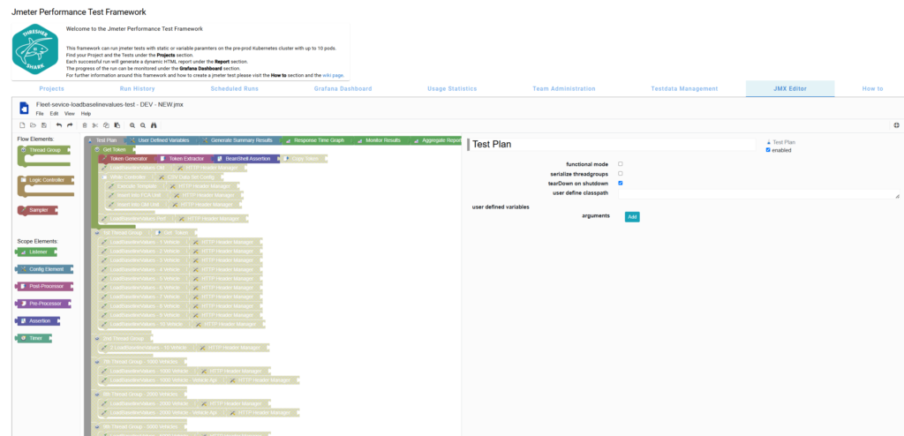Zoom out with the magnifier minus icon
This screenshot has height=436, width=904.
(x=143, y=125)
